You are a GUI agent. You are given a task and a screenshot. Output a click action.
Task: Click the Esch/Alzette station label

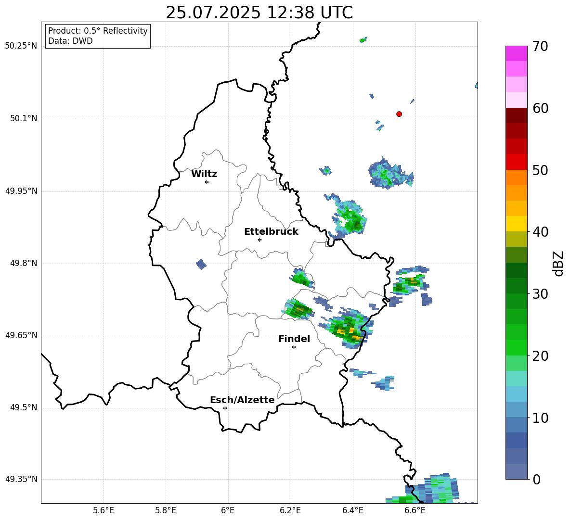pos(242,400)
